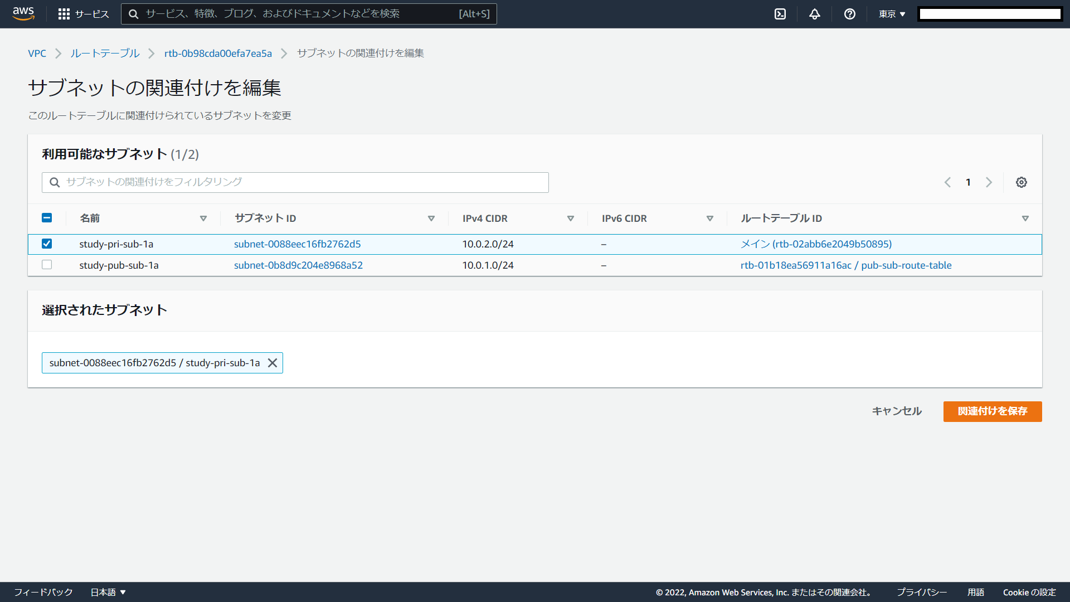Check the study-pub-sub-1a subnet checkbox
This screenshot has width=1070, height=602.
coord(47,265)
